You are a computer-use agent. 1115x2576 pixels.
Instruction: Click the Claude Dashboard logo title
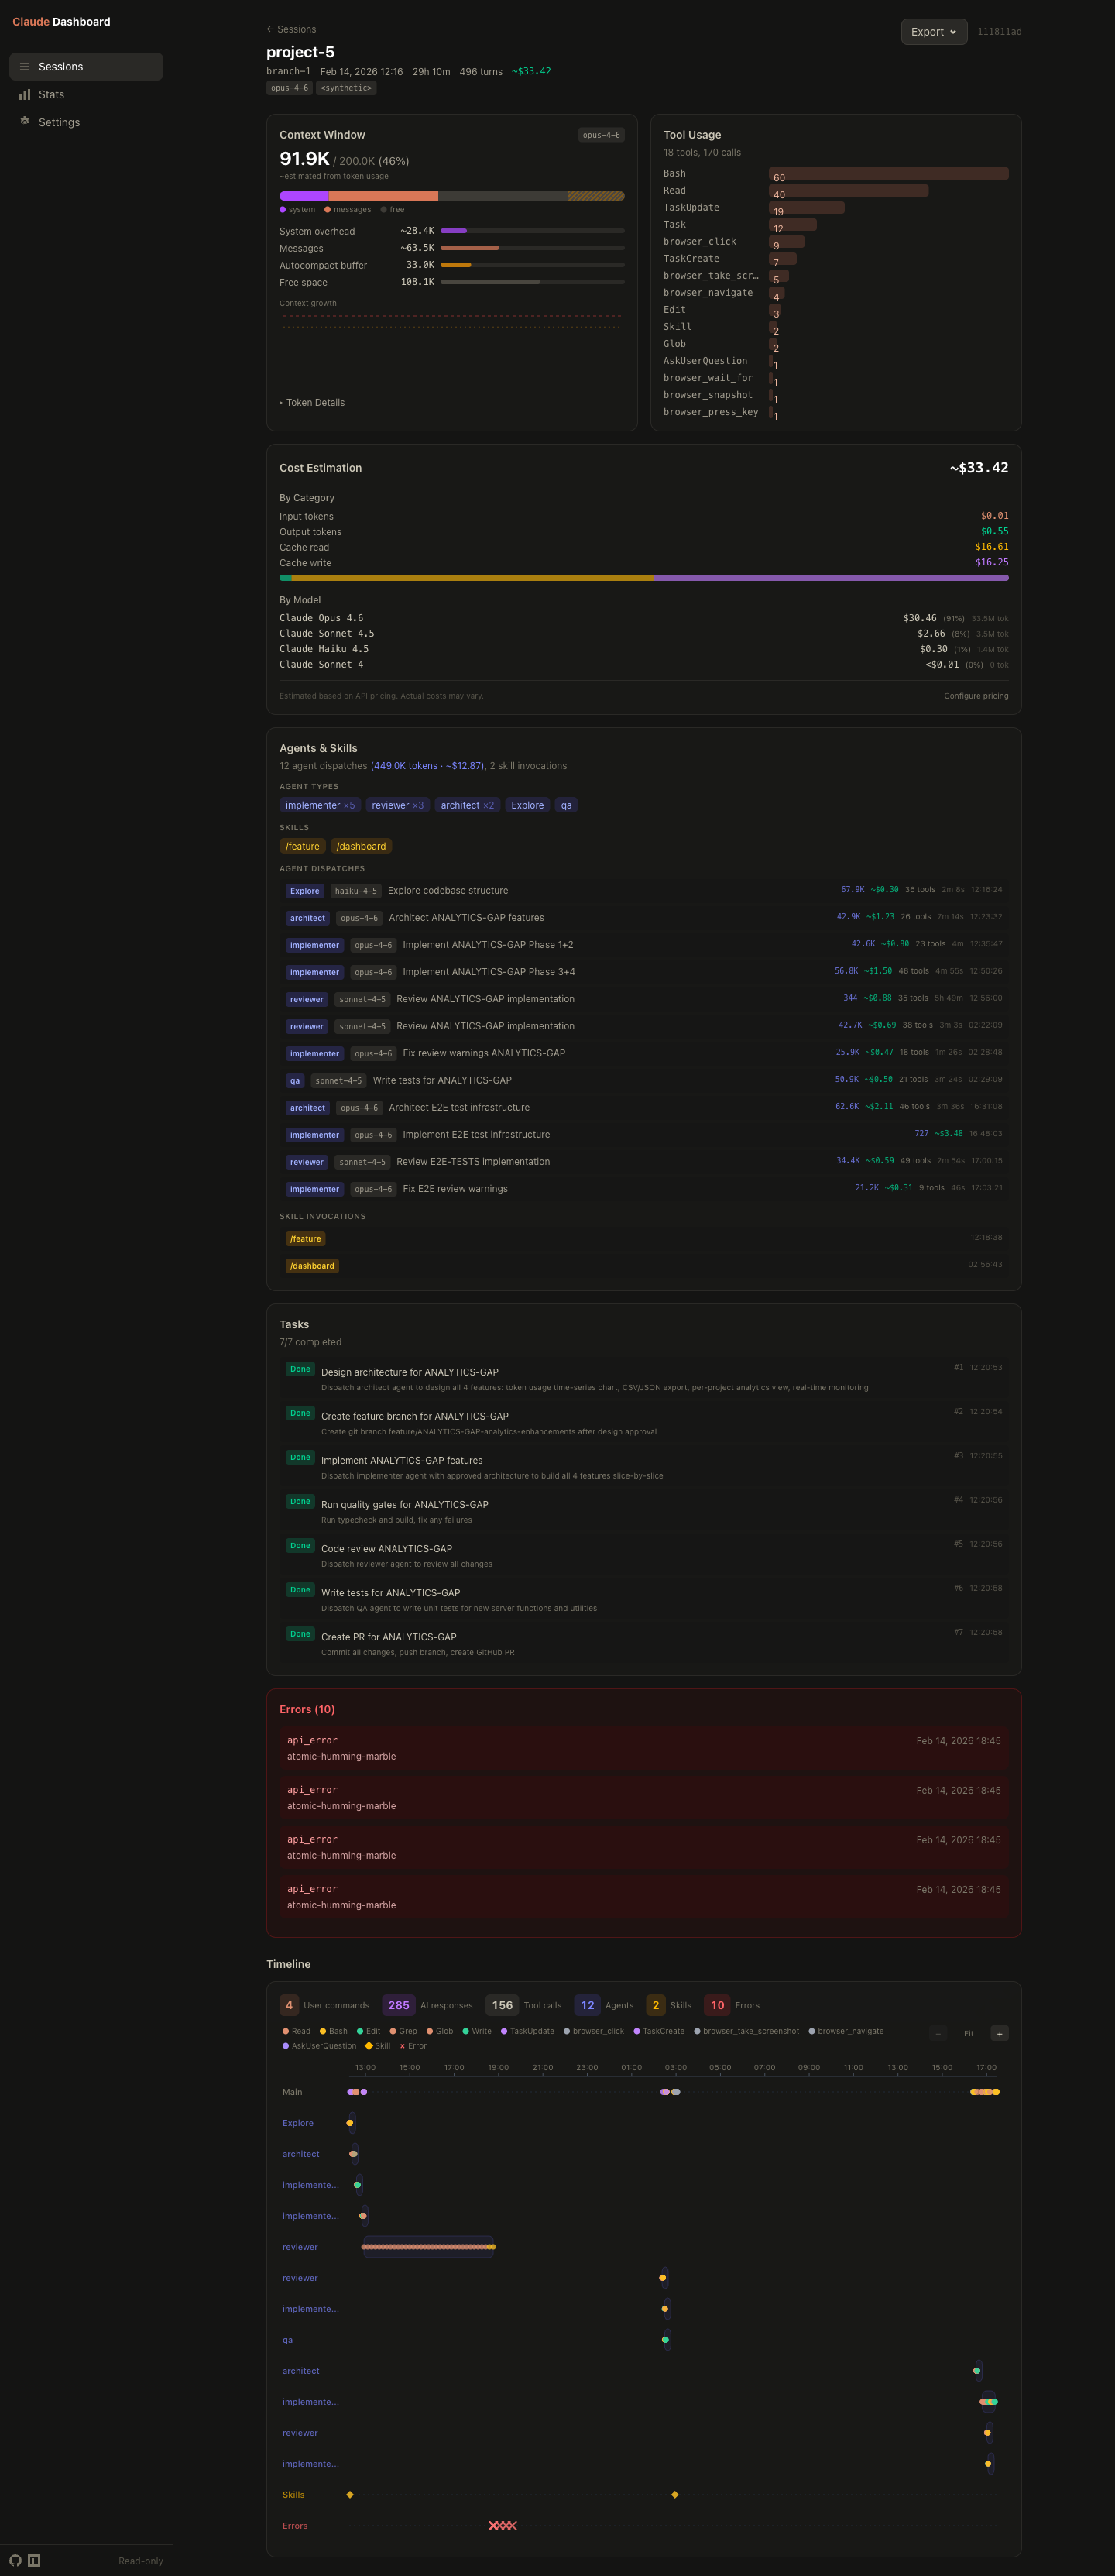point(61,21)
